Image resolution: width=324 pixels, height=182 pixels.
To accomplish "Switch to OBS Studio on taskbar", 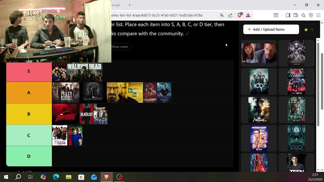I will click(x=119, y=177).
